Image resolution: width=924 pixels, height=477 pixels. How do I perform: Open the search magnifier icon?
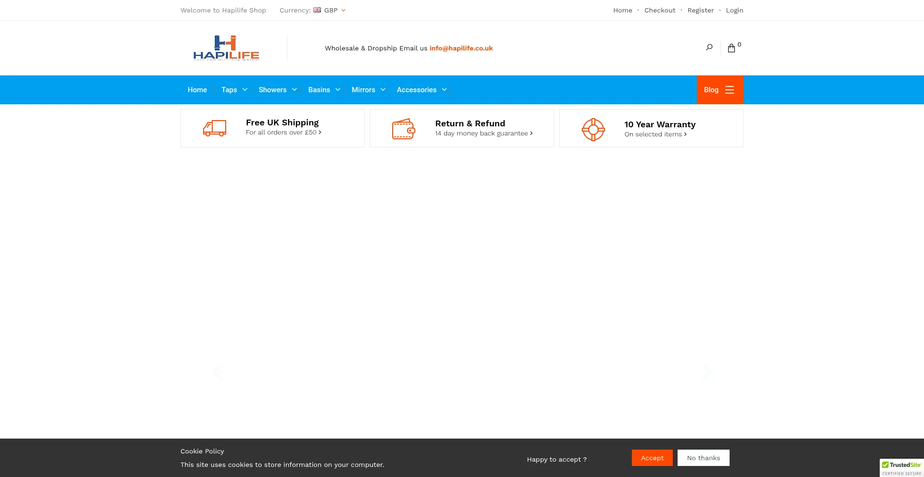coord(709,47)
